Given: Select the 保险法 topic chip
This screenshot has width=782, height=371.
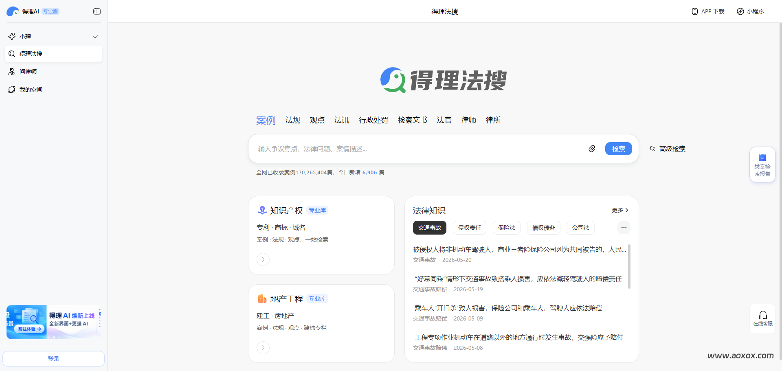Looking at the screenshot, I should tap(507, 228).
